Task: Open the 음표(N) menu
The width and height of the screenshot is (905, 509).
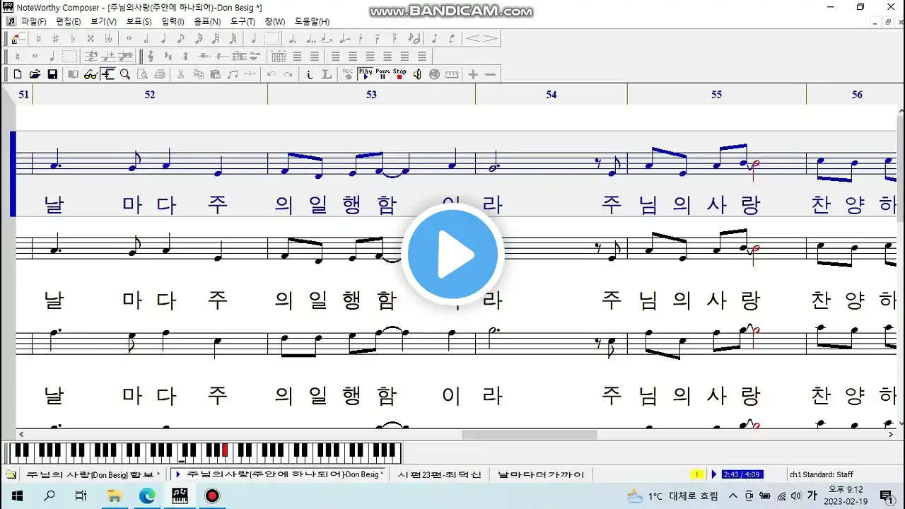Action: (x=207, y=22)
